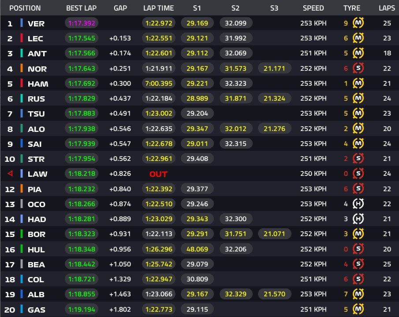
Task: Click the red OUT status in LAW's row
Action: tap(158, 174)
